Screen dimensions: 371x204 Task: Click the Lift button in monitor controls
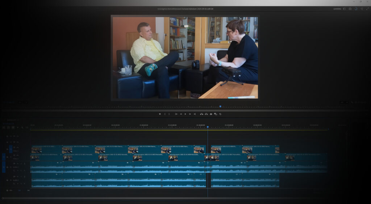coord(201,114)
